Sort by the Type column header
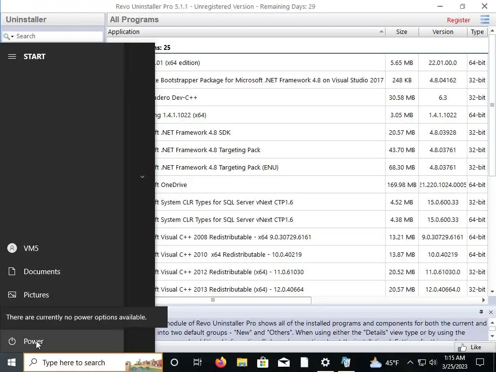 pos(477,31)
